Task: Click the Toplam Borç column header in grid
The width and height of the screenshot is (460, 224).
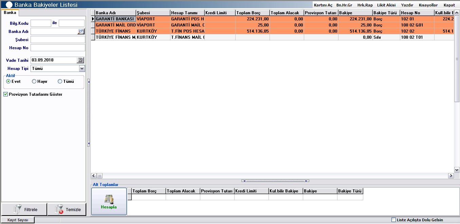Action: pyautogui.click(x=253, y=13)
